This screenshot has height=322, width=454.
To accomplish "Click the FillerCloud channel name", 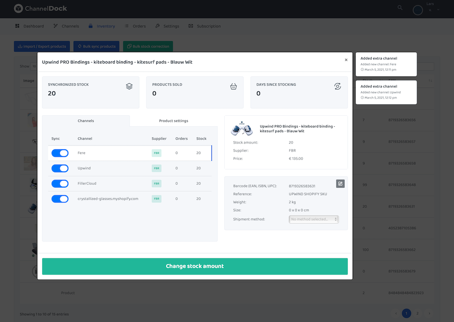I will (x=87, y=183).
